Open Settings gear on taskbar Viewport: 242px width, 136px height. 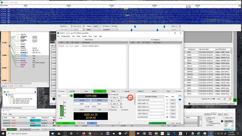pos(71,133)
